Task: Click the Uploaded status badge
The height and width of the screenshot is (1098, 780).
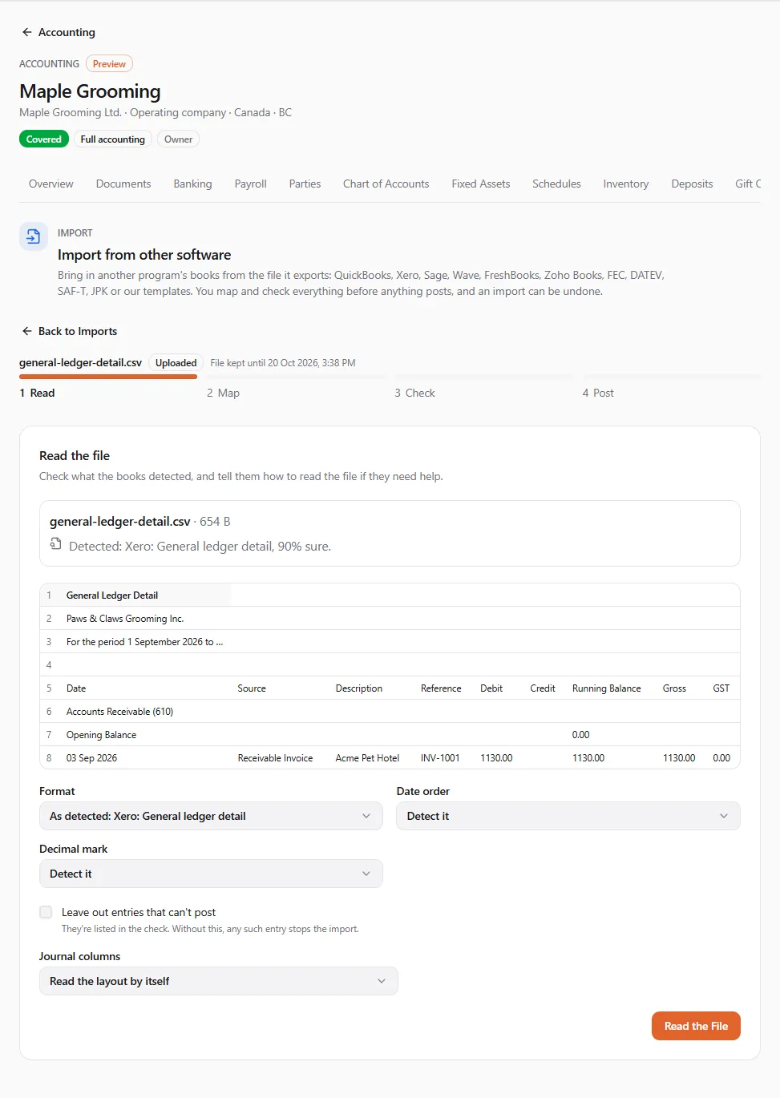Action: pos(176,363)
